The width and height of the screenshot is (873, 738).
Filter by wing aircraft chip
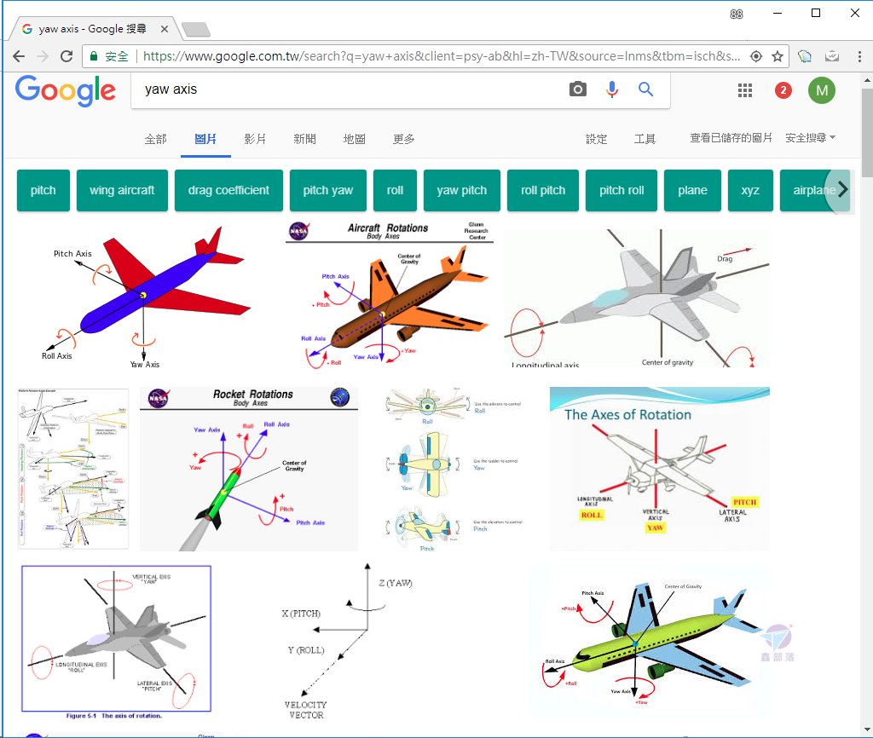click(x=122, y=190)
